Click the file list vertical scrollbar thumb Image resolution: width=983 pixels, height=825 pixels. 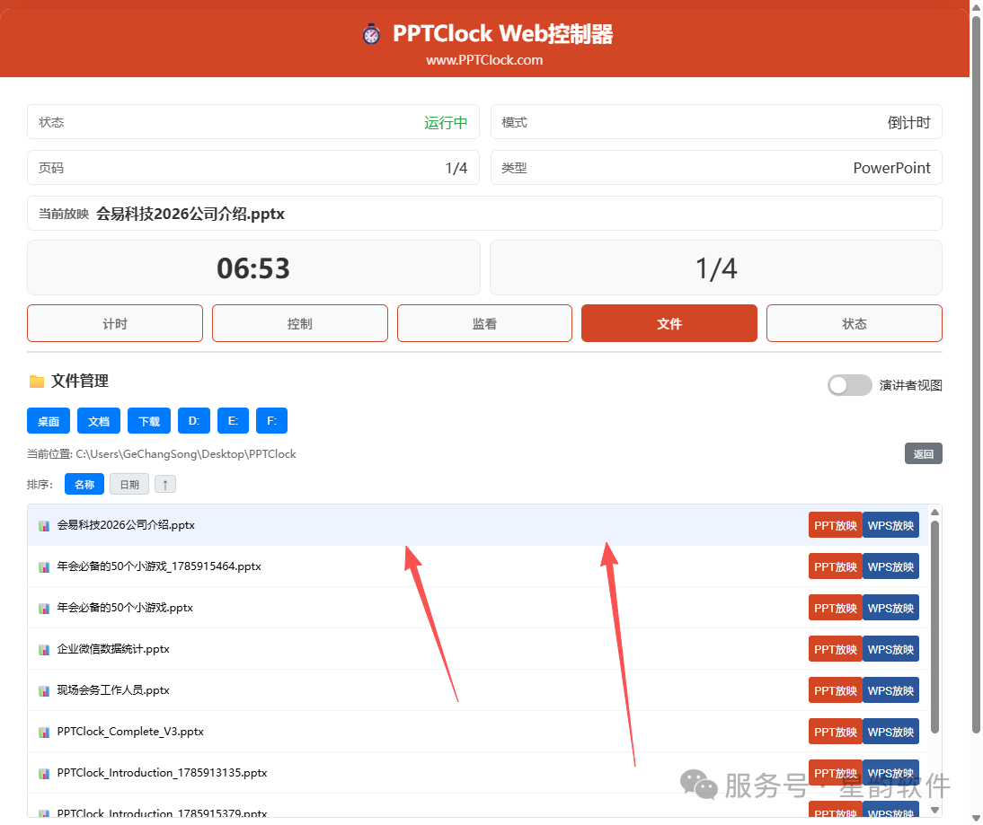point(934,627)
